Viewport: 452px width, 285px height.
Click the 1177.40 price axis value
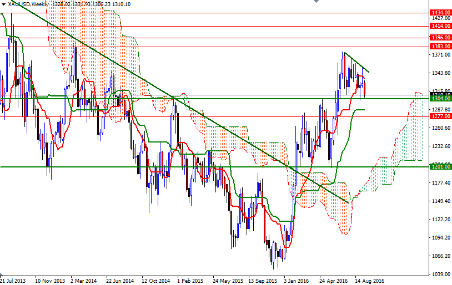(441, 183)
